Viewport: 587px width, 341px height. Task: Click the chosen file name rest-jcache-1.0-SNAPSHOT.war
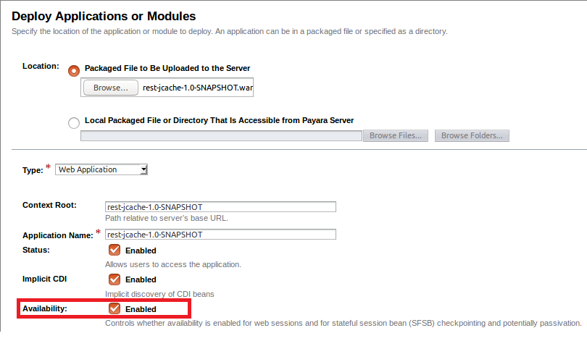[198, 88]
